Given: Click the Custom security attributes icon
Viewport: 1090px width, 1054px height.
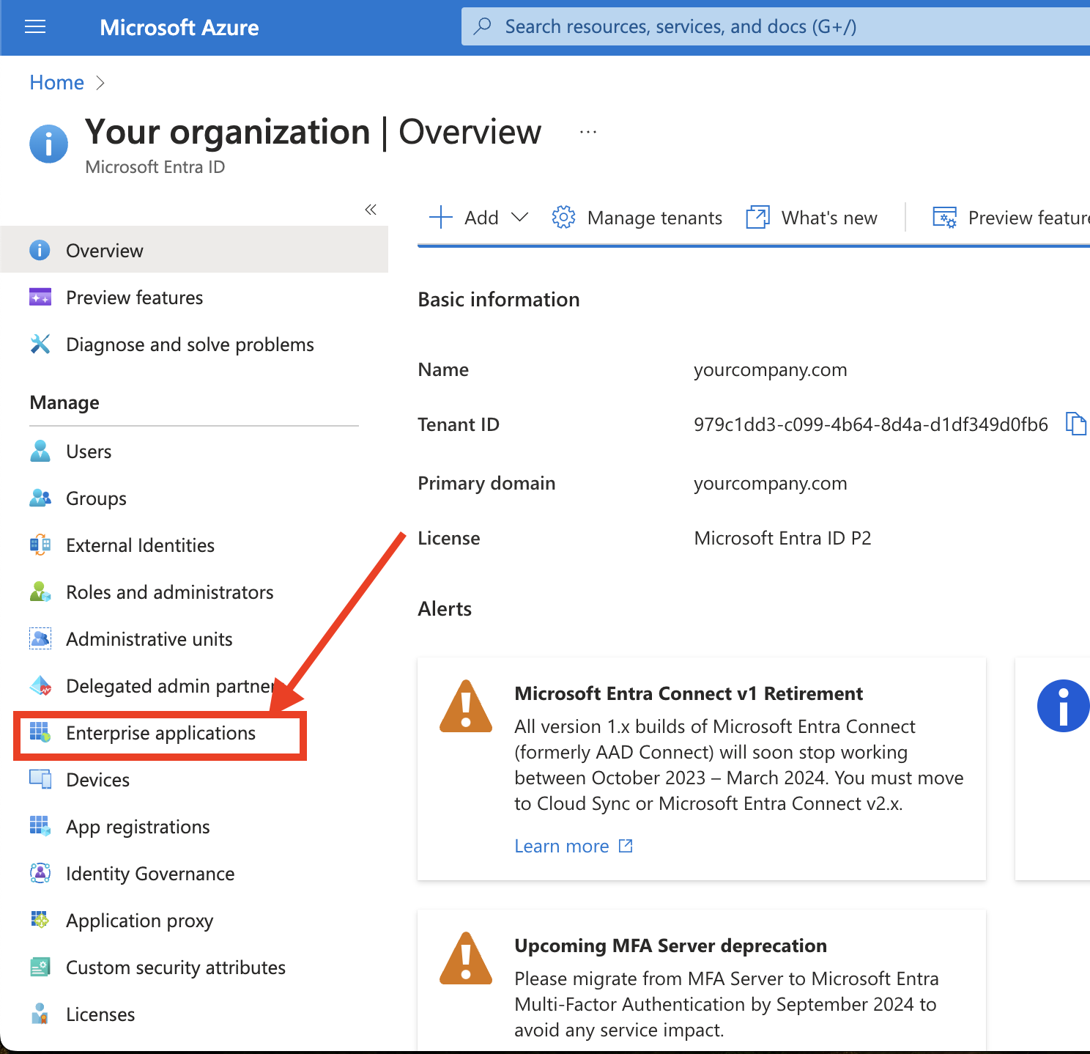Looking at the screenshot, I should click(x=40, y=967).
